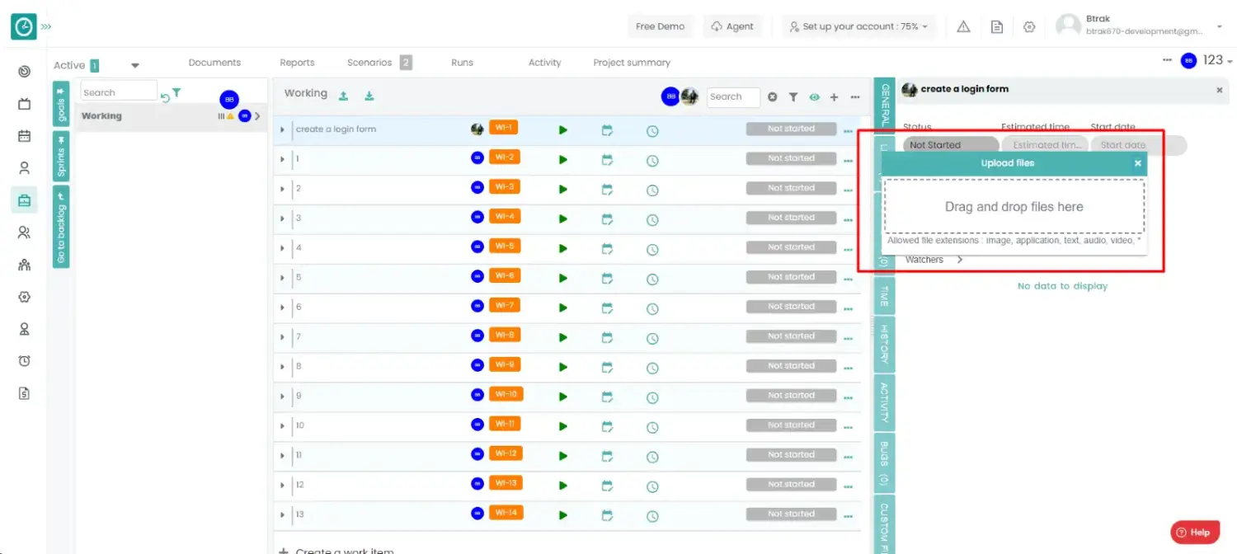
Task: Open the alarm clock sidebar icon
Action: pyautogui.click(x=24, y=361)
